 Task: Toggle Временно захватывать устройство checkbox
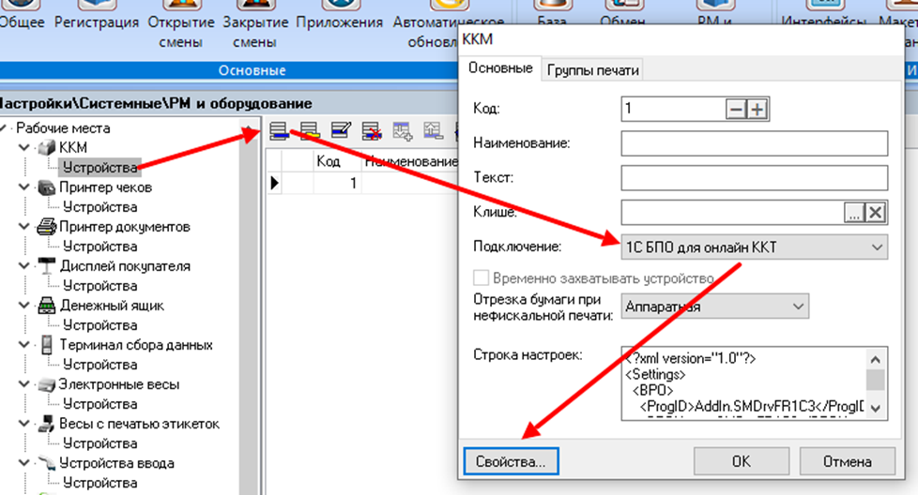click(481, 278)
